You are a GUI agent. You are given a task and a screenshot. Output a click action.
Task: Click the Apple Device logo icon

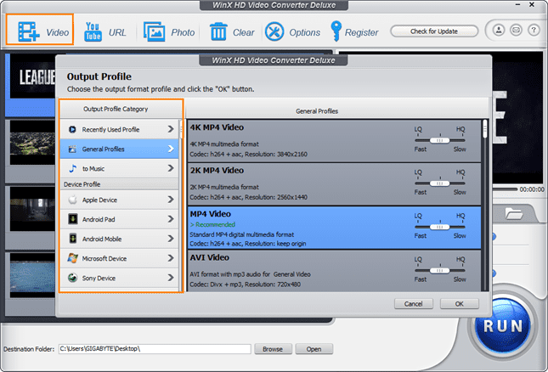pyautogui.click(x=73, y=200)
